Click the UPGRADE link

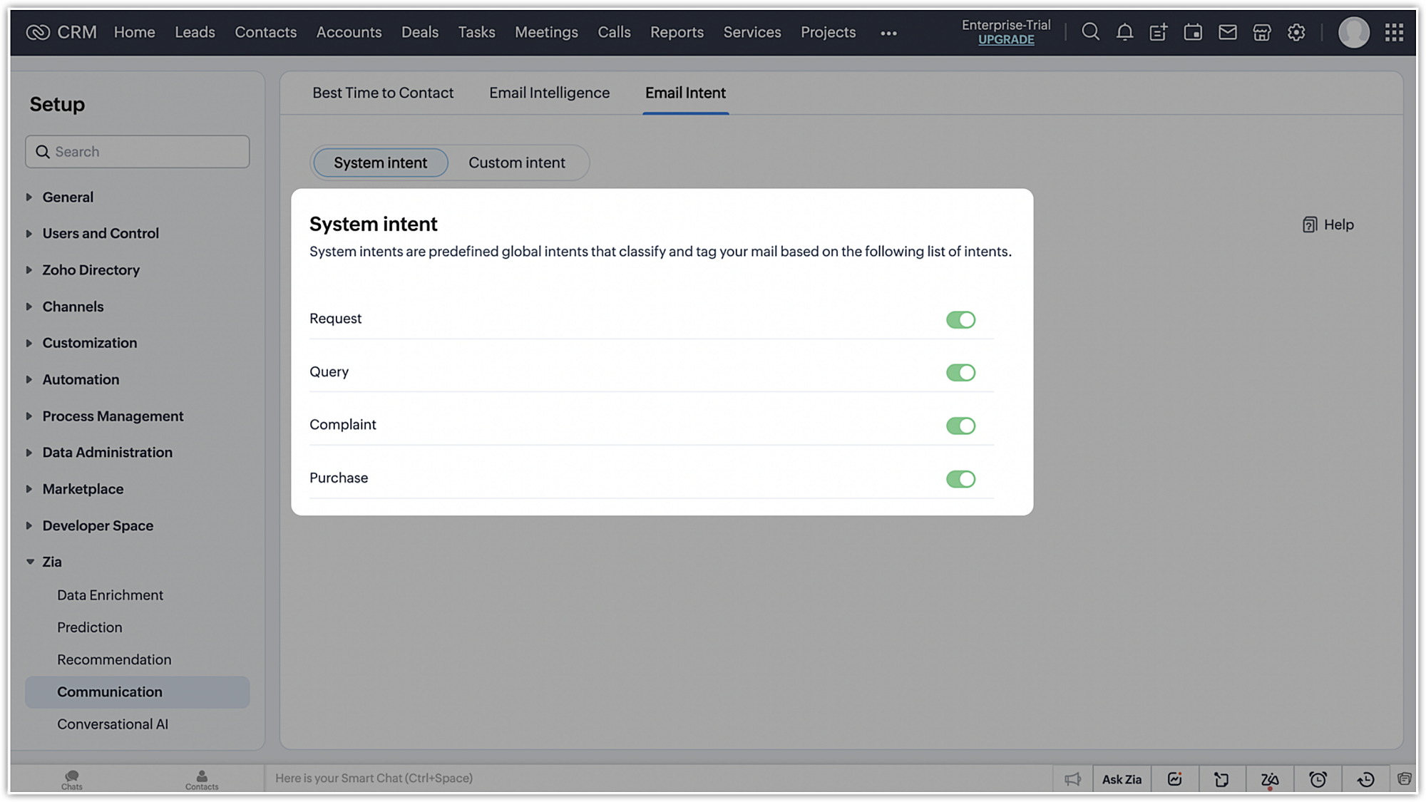click(x=1005, y=40)
